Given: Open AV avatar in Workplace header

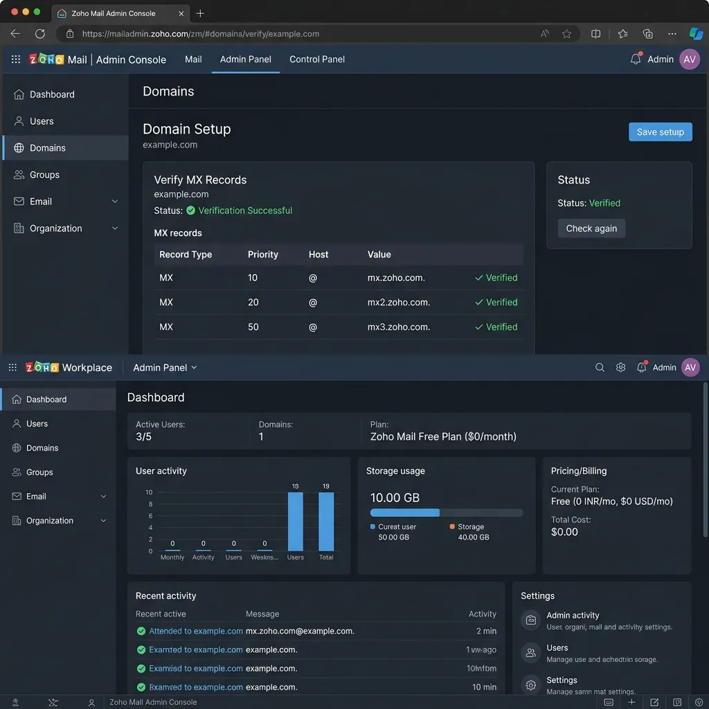Looking at the screenshot, I should 690,368.
